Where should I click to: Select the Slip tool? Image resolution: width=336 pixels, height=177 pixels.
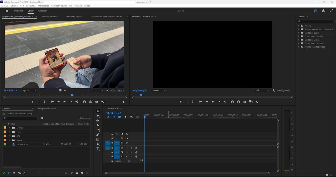[x=98, y=130]
